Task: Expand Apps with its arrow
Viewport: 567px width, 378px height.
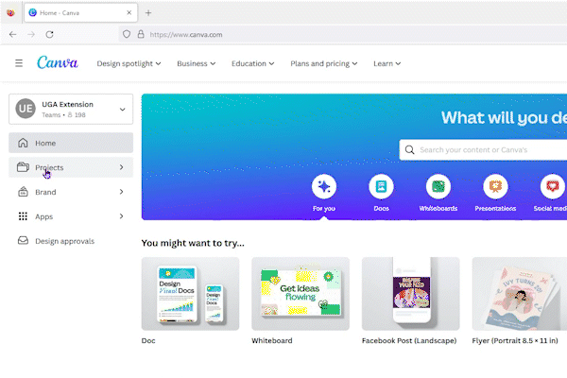Action: (x=122, y=216)
